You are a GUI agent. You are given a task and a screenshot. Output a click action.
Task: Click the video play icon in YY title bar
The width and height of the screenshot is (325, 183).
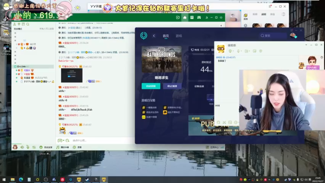178,17
